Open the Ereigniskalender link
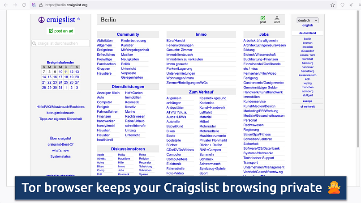Viewport: 361px width, 203px height. coord(60,62)
